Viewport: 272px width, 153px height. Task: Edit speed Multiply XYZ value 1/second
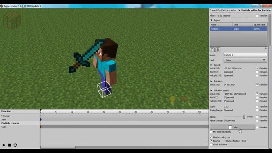(x=229, y=76)
